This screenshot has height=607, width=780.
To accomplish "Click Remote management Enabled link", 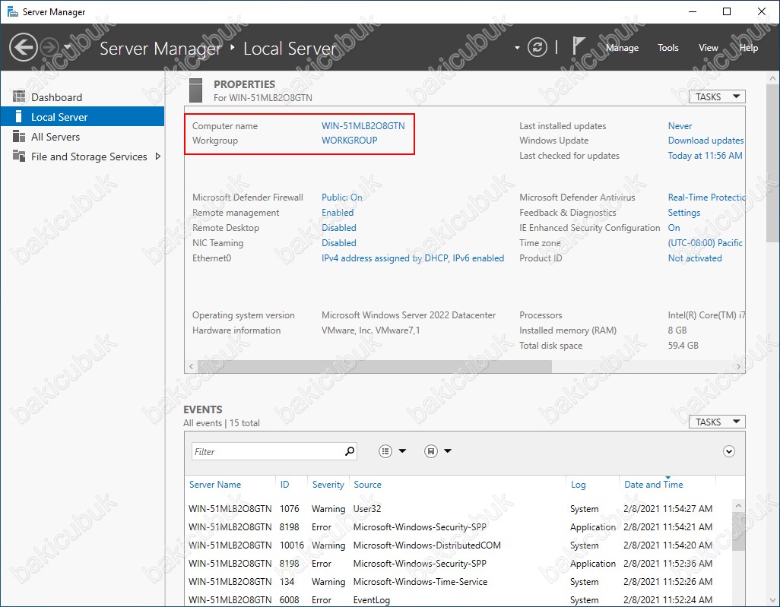I will pyautogui.click(x=338, y=212).
